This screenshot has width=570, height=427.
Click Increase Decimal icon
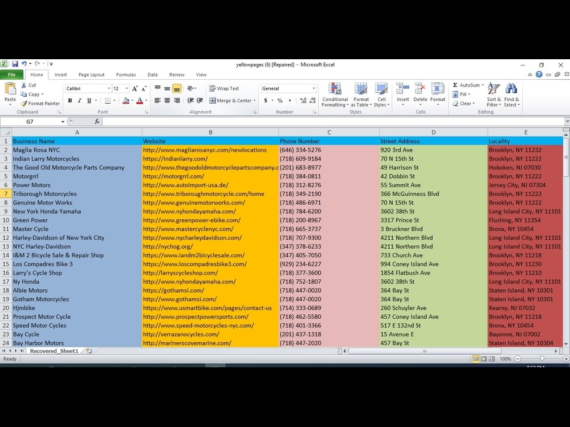(x=303, y=101)
